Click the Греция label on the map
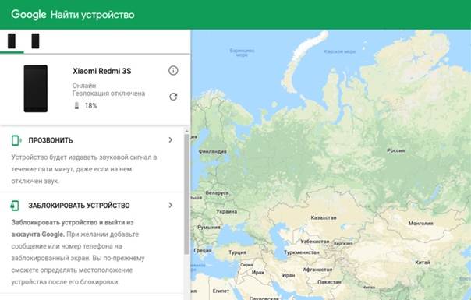The height and width of the screenshot is (300, 471). pyautogui.click(x=203, y=250)
